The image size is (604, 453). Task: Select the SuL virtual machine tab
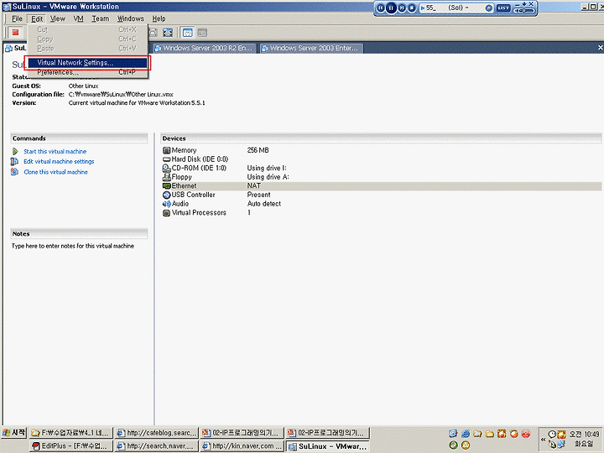tap(15, 48)
